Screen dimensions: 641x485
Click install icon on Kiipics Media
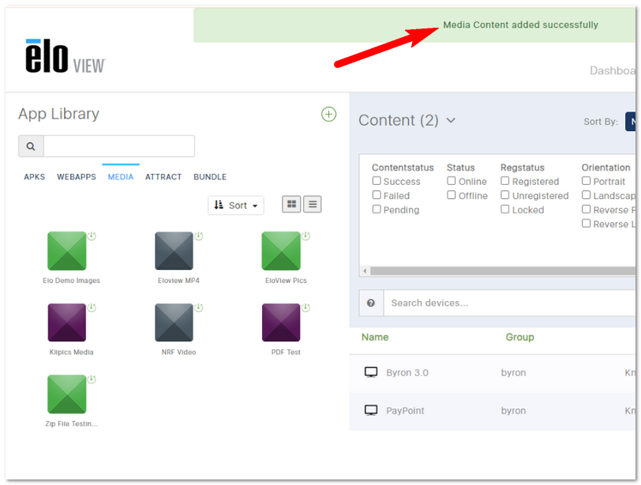coord(92,307)
